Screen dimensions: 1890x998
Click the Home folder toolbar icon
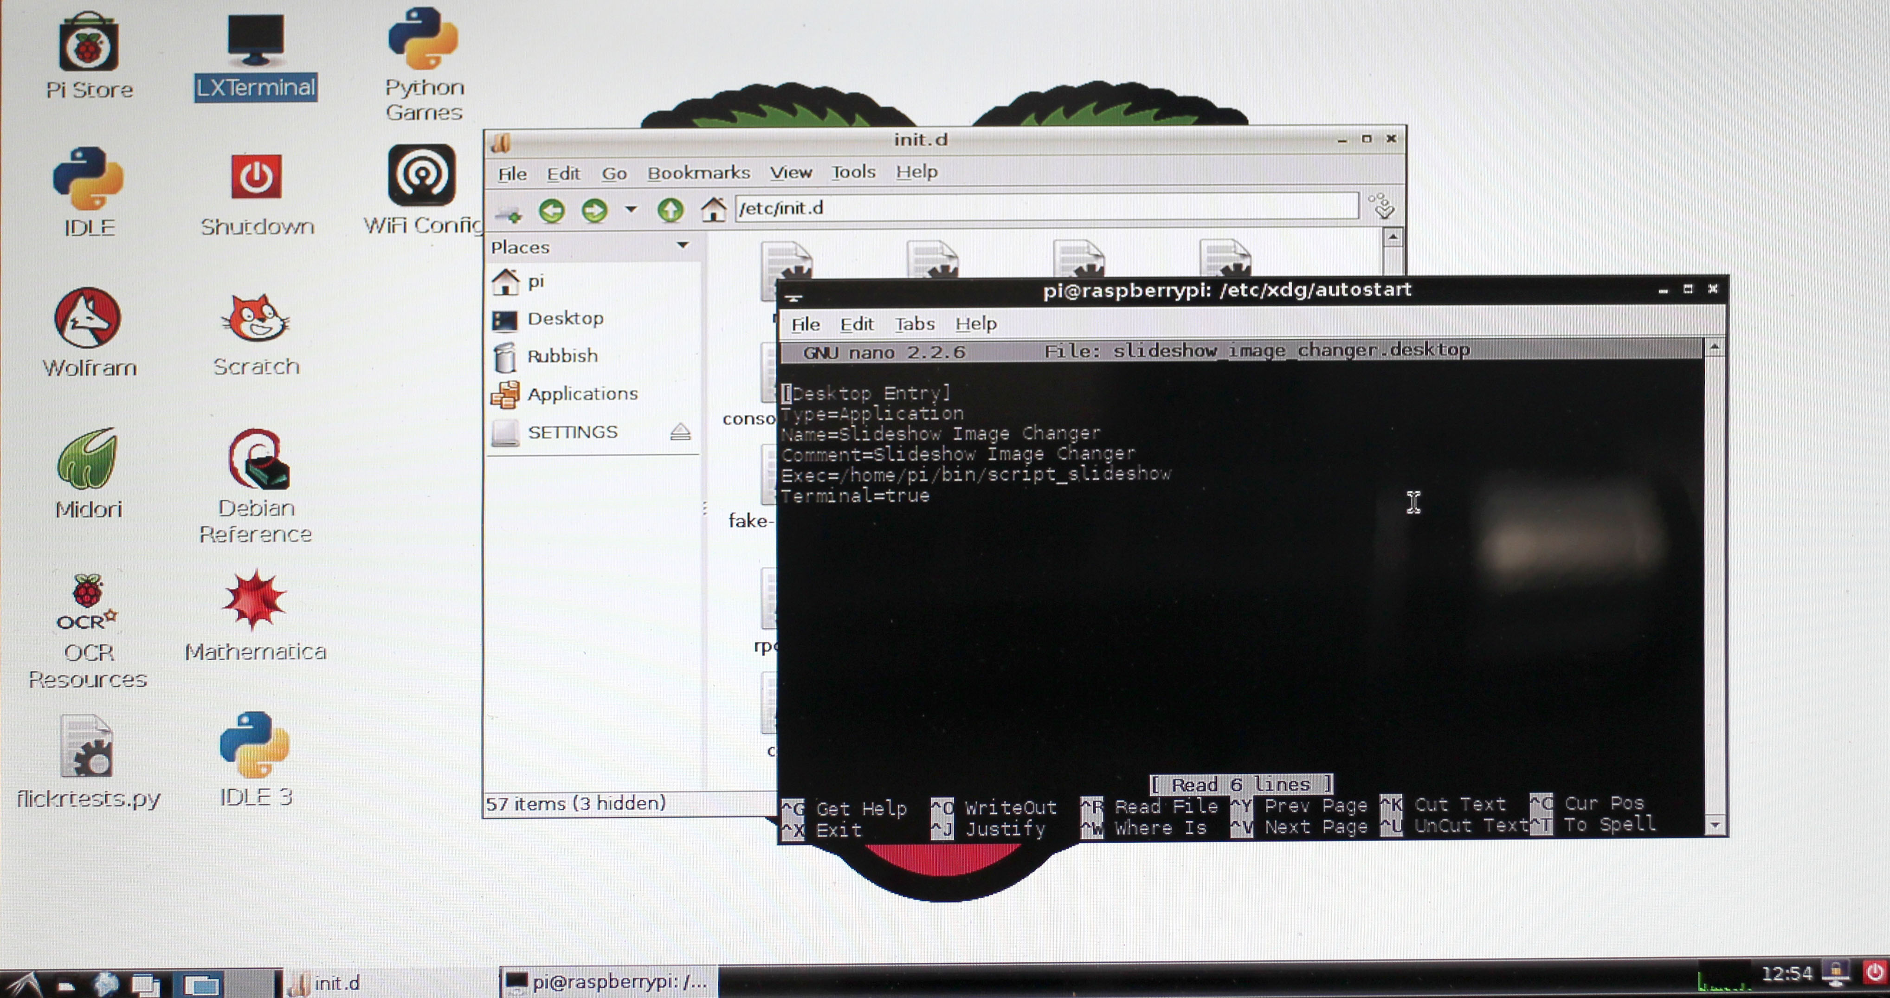pyautogui.click(x=712, y=210)
